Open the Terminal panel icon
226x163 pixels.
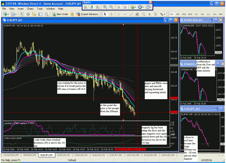(40, 14)
